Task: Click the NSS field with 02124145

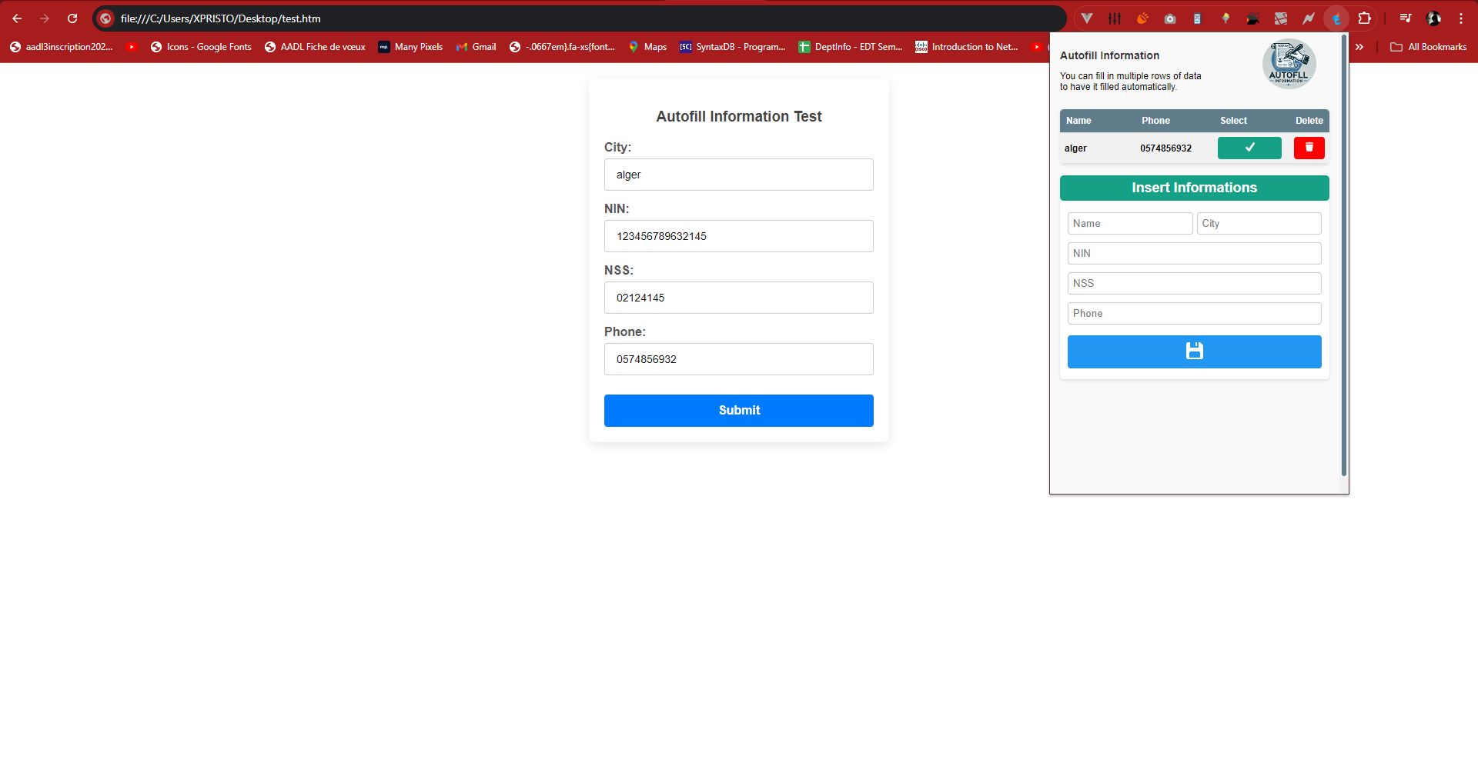Action: point(739,298)
